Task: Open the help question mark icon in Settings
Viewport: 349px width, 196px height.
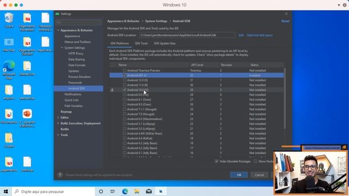Action: pyautogui.click(x=60, y=175)
